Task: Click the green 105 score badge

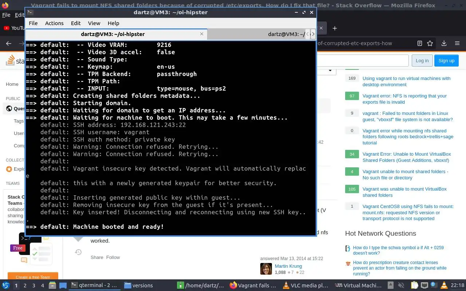Action: pos(352,189)
